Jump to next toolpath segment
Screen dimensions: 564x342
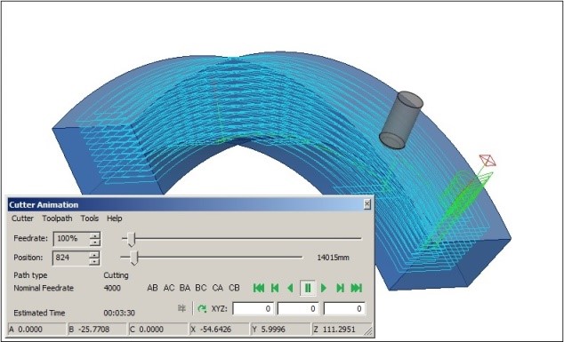tap(340, 288)
